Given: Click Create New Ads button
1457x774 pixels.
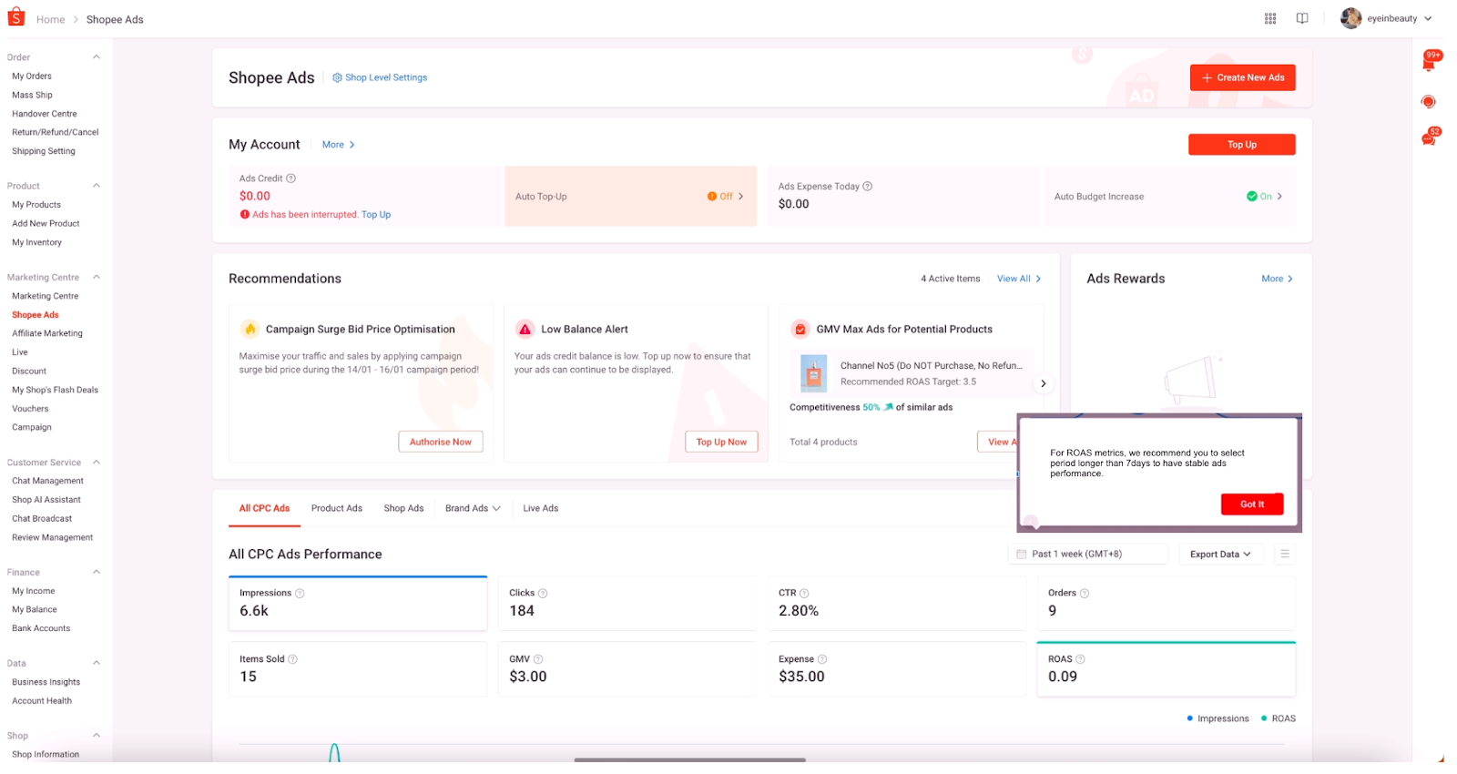Looking at the screenshot, I should [1243, 77].
